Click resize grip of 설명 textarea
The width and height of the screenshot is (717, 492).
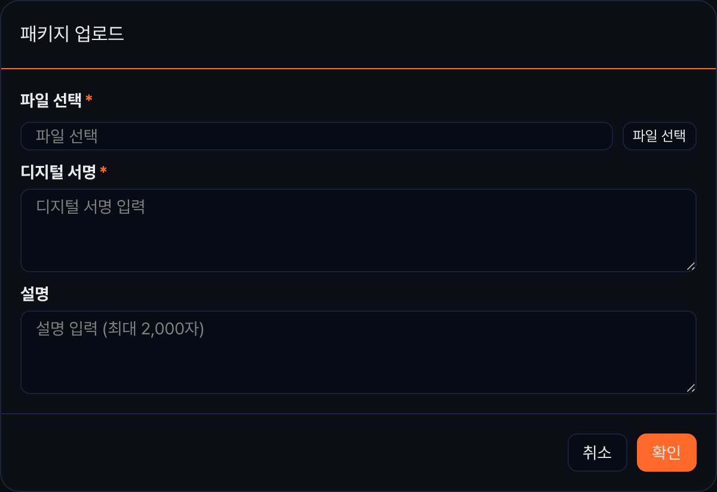(691, 388)
